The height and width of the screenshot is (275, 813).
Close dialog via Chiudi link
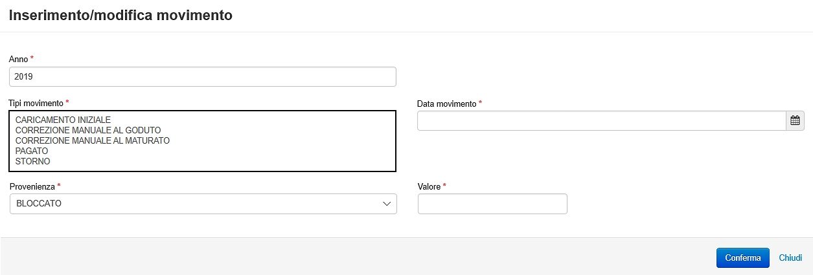790,258
